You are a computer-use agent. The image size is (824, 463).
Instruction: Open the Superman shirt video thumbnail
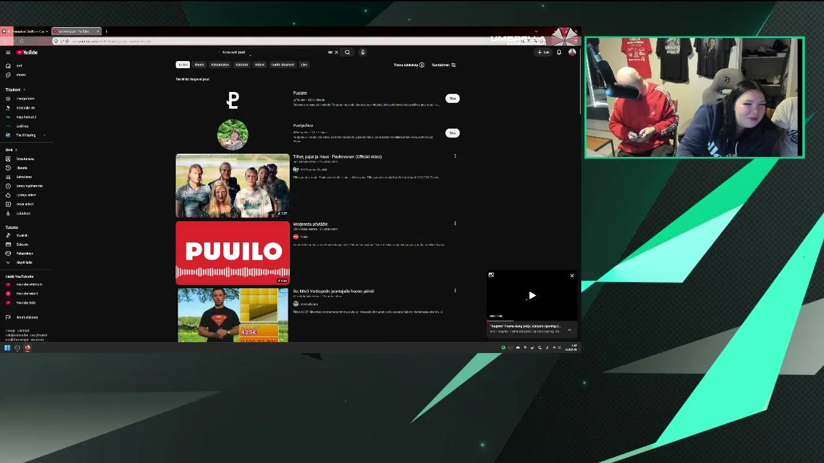coord(232,315)
